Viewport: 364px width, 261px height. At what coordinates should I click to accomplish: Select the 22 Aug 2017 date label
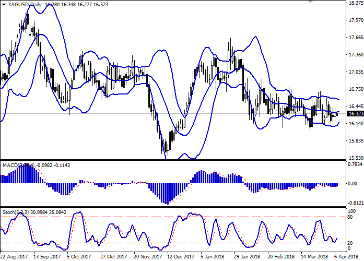pos(15,257)
